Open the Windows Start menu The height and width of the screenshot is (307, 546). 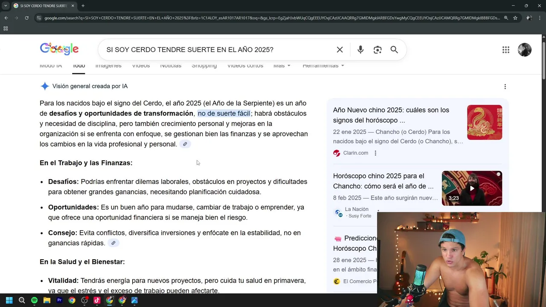(9, 300)
